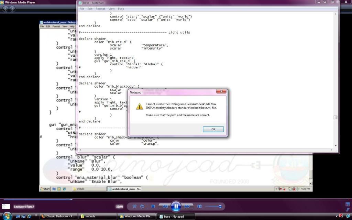Switch Media Player to full screen view
Image resolution: width=352 pixels, height=220 pixels.
click(348, 204)
